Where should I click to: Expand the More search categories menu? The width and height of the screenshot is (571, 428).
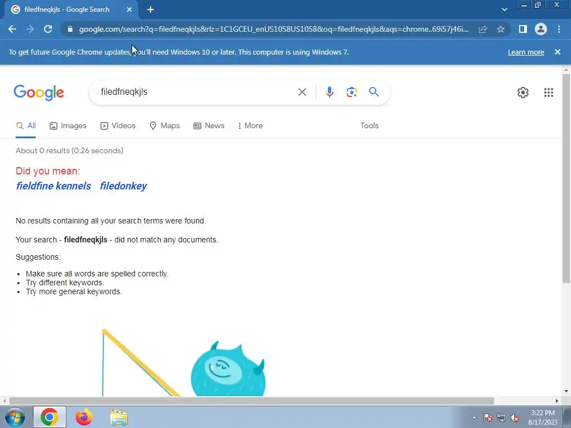250,125
